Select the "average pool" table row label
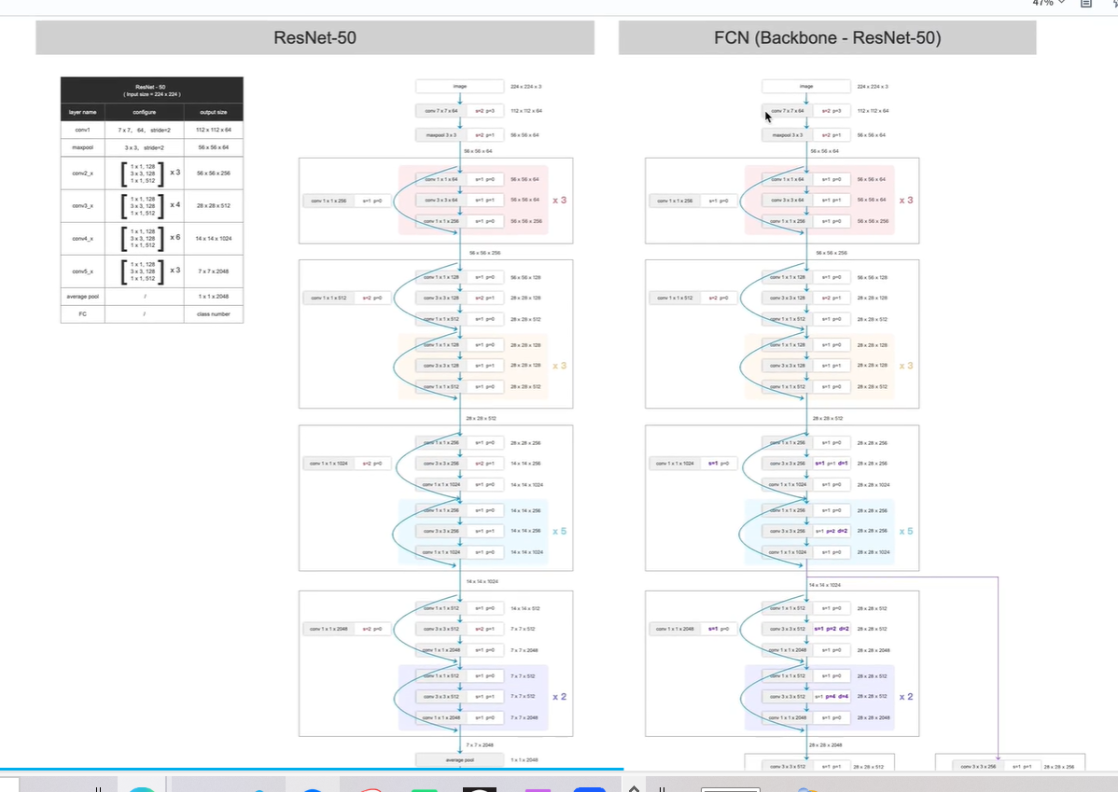Screen dimensions: 1118x792 coord(83,297)
